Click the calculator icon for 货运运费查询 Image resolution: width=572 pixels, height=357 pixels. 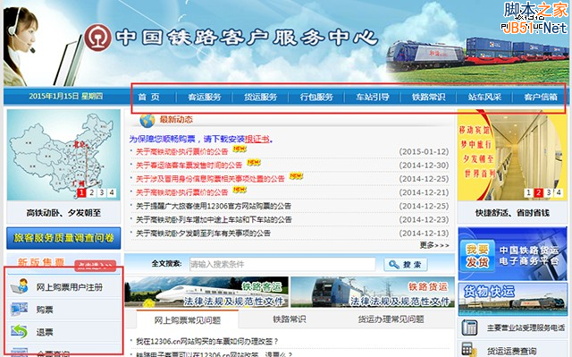pyautogui.click(x=468, y=349)
